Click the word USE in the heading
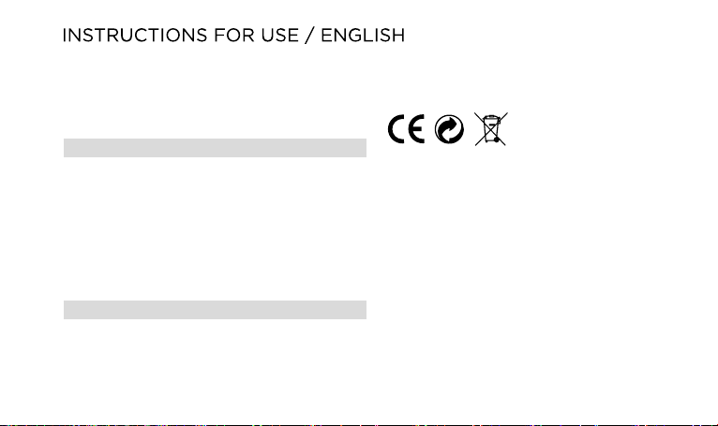This screenshot has height=426, width=718. click(x=279, y=36)
